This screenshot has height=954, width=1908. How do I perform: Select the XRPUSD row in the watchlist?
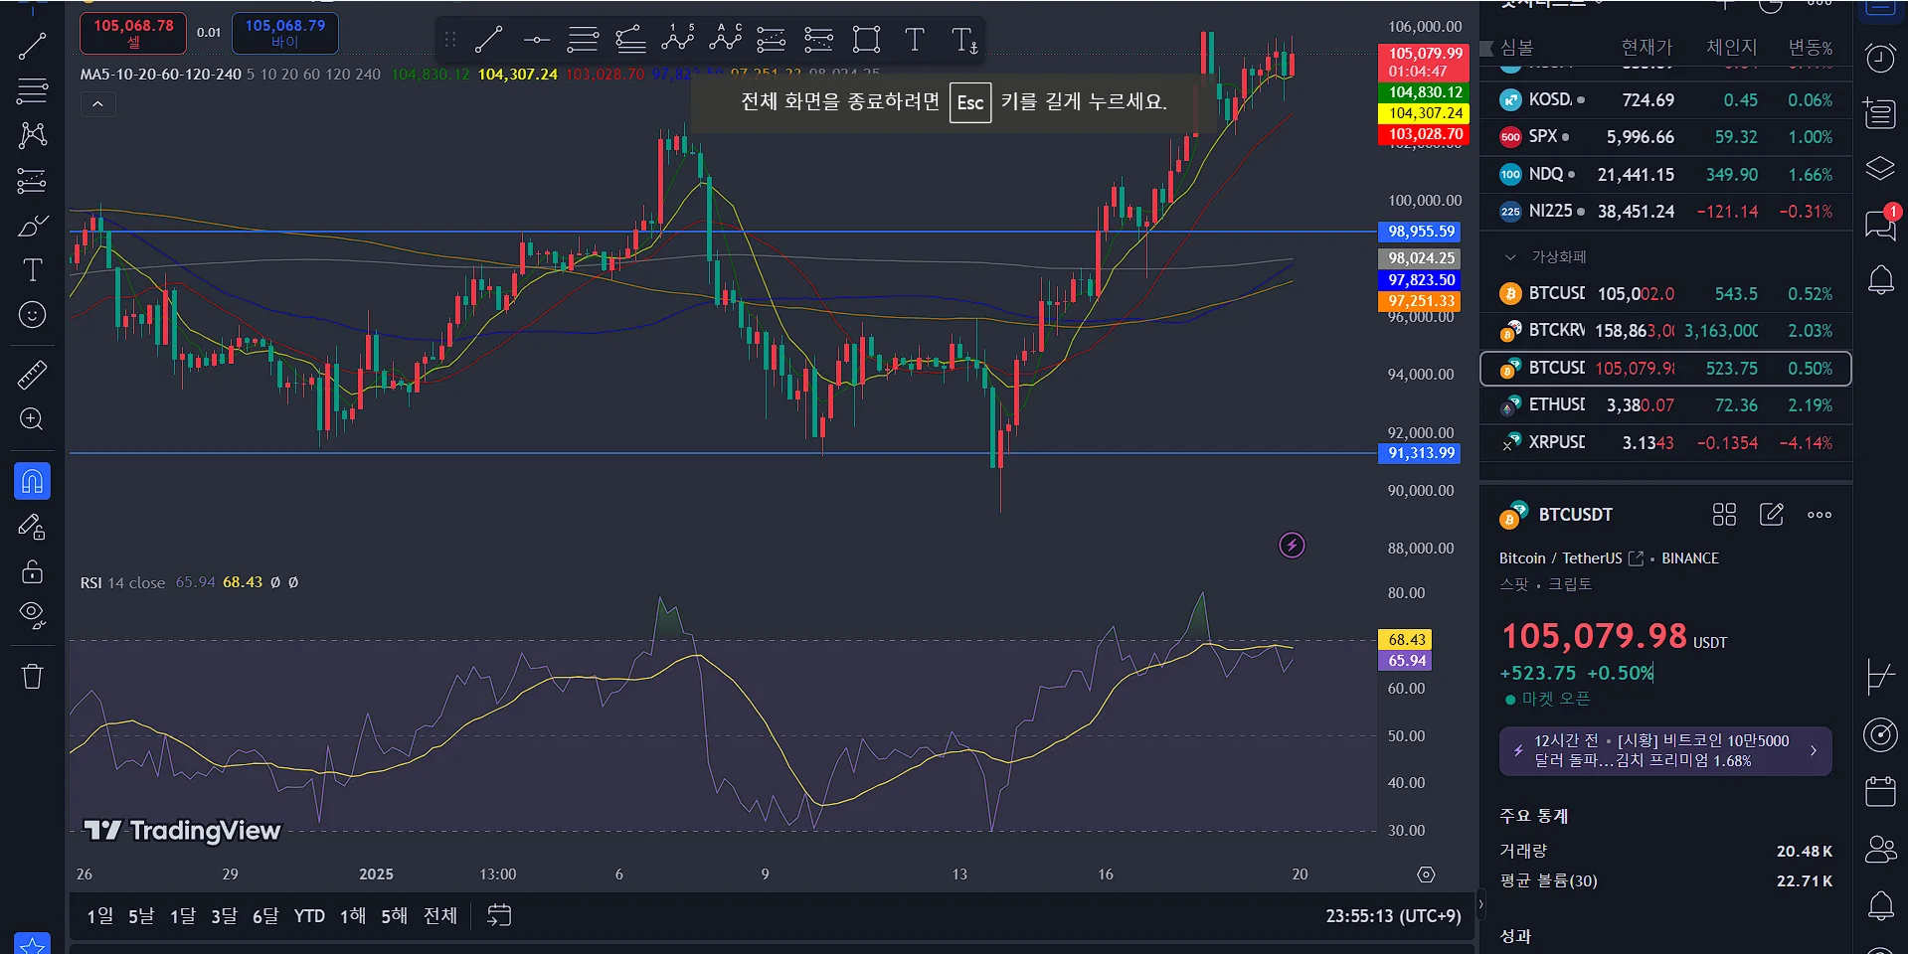coord(1665,442)
